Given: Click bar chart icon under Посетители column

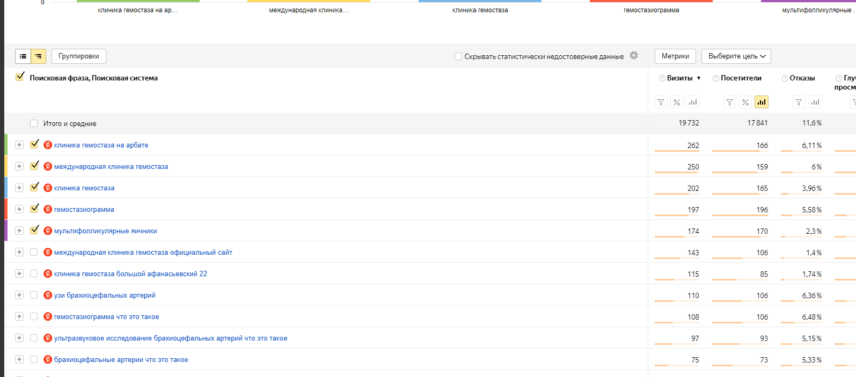Looking at the screenshot, I should coord(761,102).
